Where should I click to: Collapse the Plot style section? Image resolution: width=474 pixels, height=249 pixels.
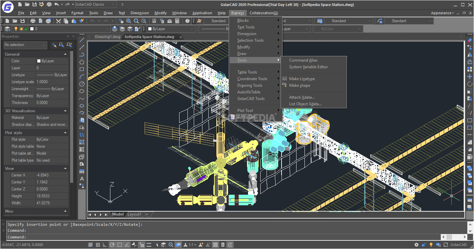coord(65,132)
